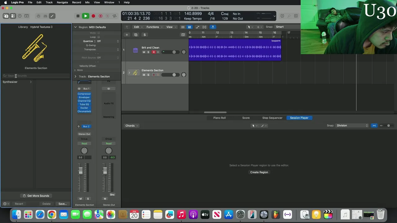Toggle Cycle mode in transport

point(115,16)
